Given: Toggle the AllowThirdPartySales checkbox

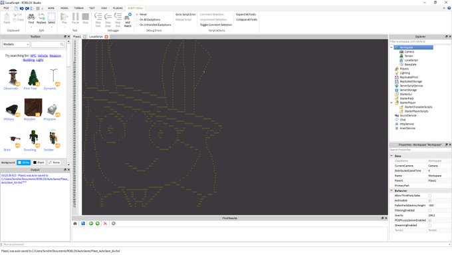Looking at the screenshot, I should (x=430, y=196).
